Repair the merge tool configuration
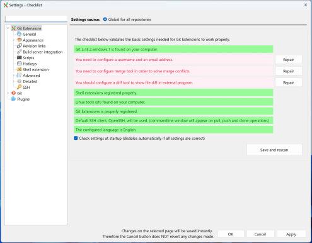Image resolution: width=312 pixels, height=243 pixels. coord(289,71)
